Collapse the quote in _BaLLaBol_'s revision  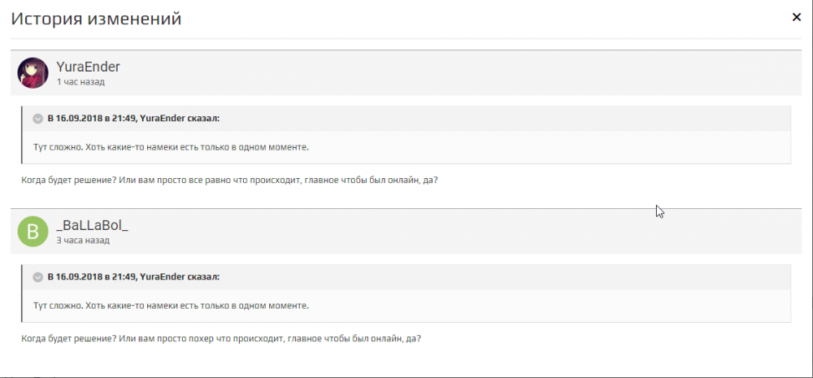pyautogui.click(x=37, y=277)
